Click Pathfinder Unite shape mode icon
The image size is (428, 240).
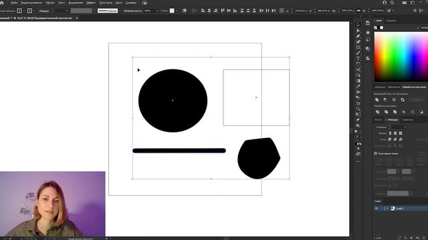pos(377,99)
